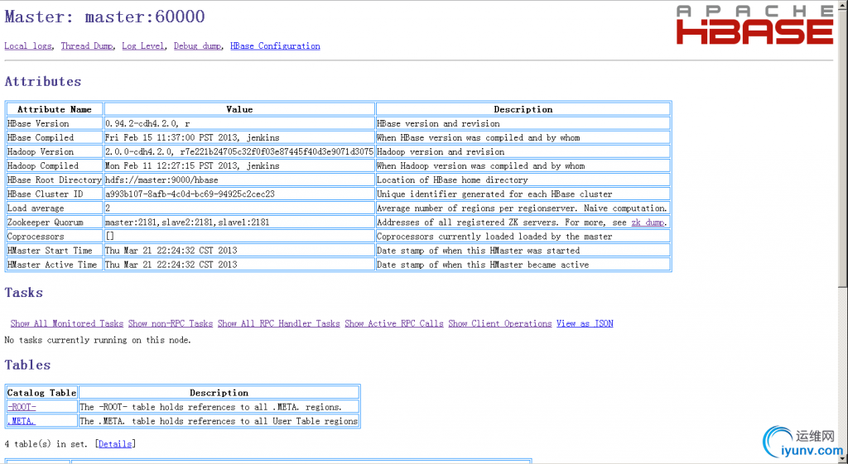Click the .META. table description text

click(x=219, y=421)
